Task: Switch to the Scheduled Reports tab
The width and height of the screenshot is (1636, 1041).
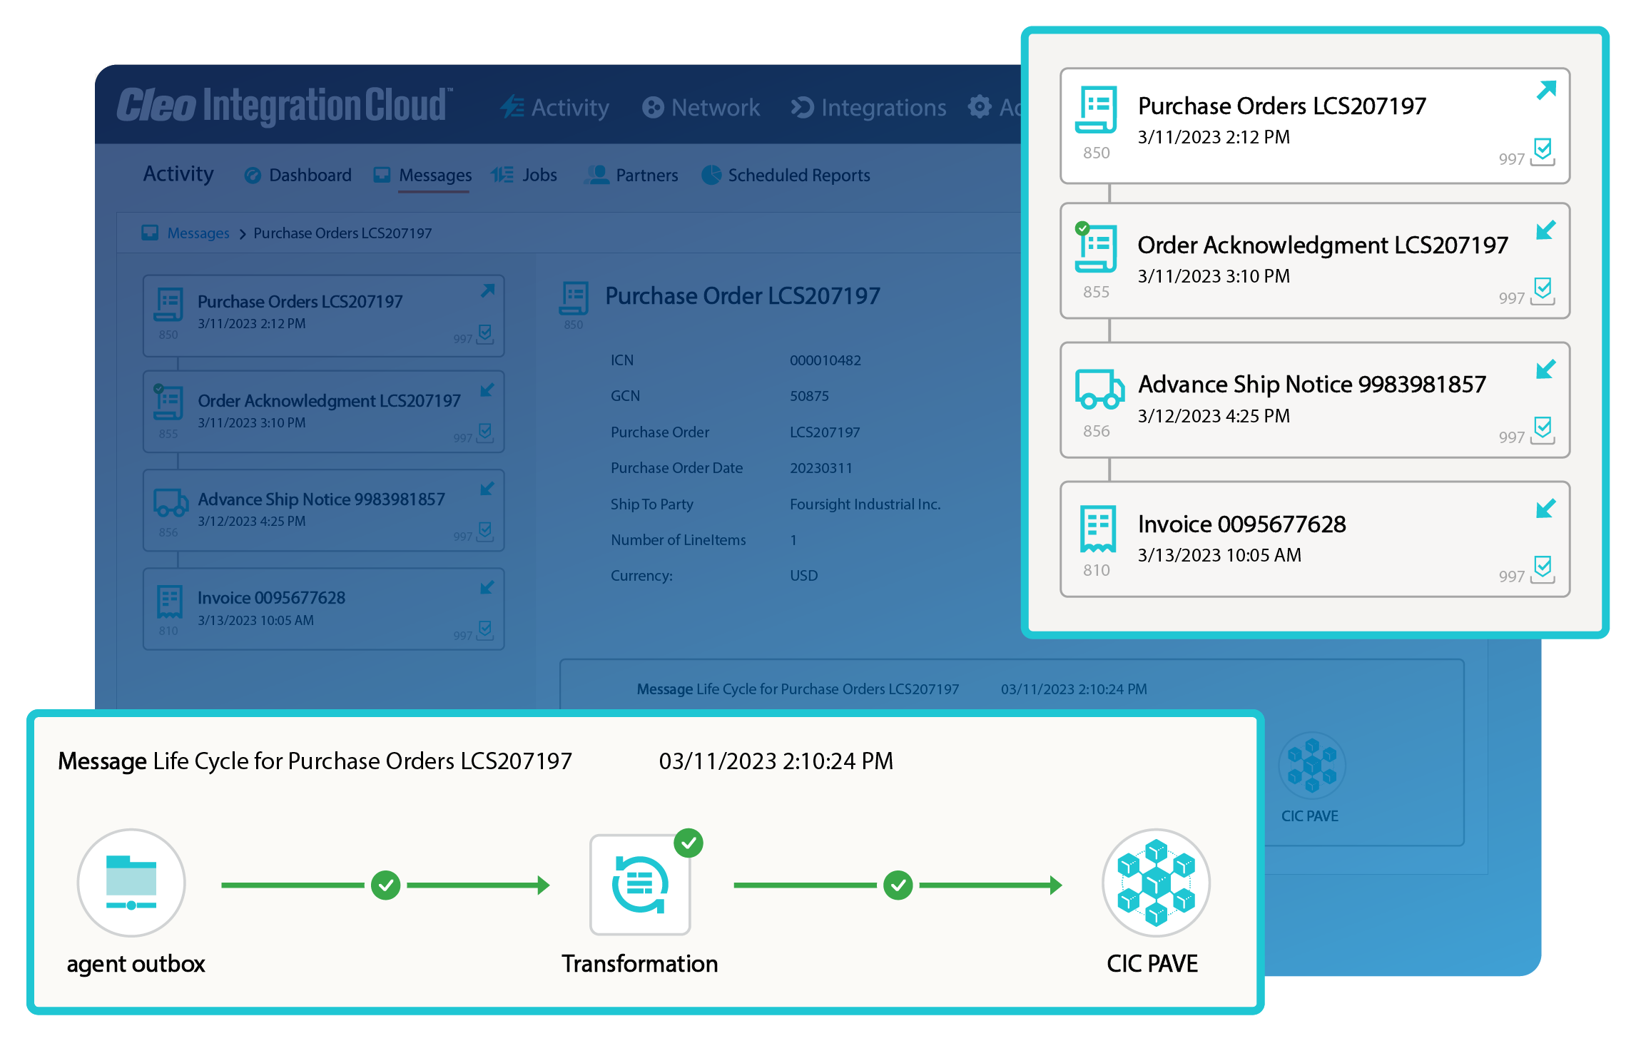Action: click(x=786, y=175)
